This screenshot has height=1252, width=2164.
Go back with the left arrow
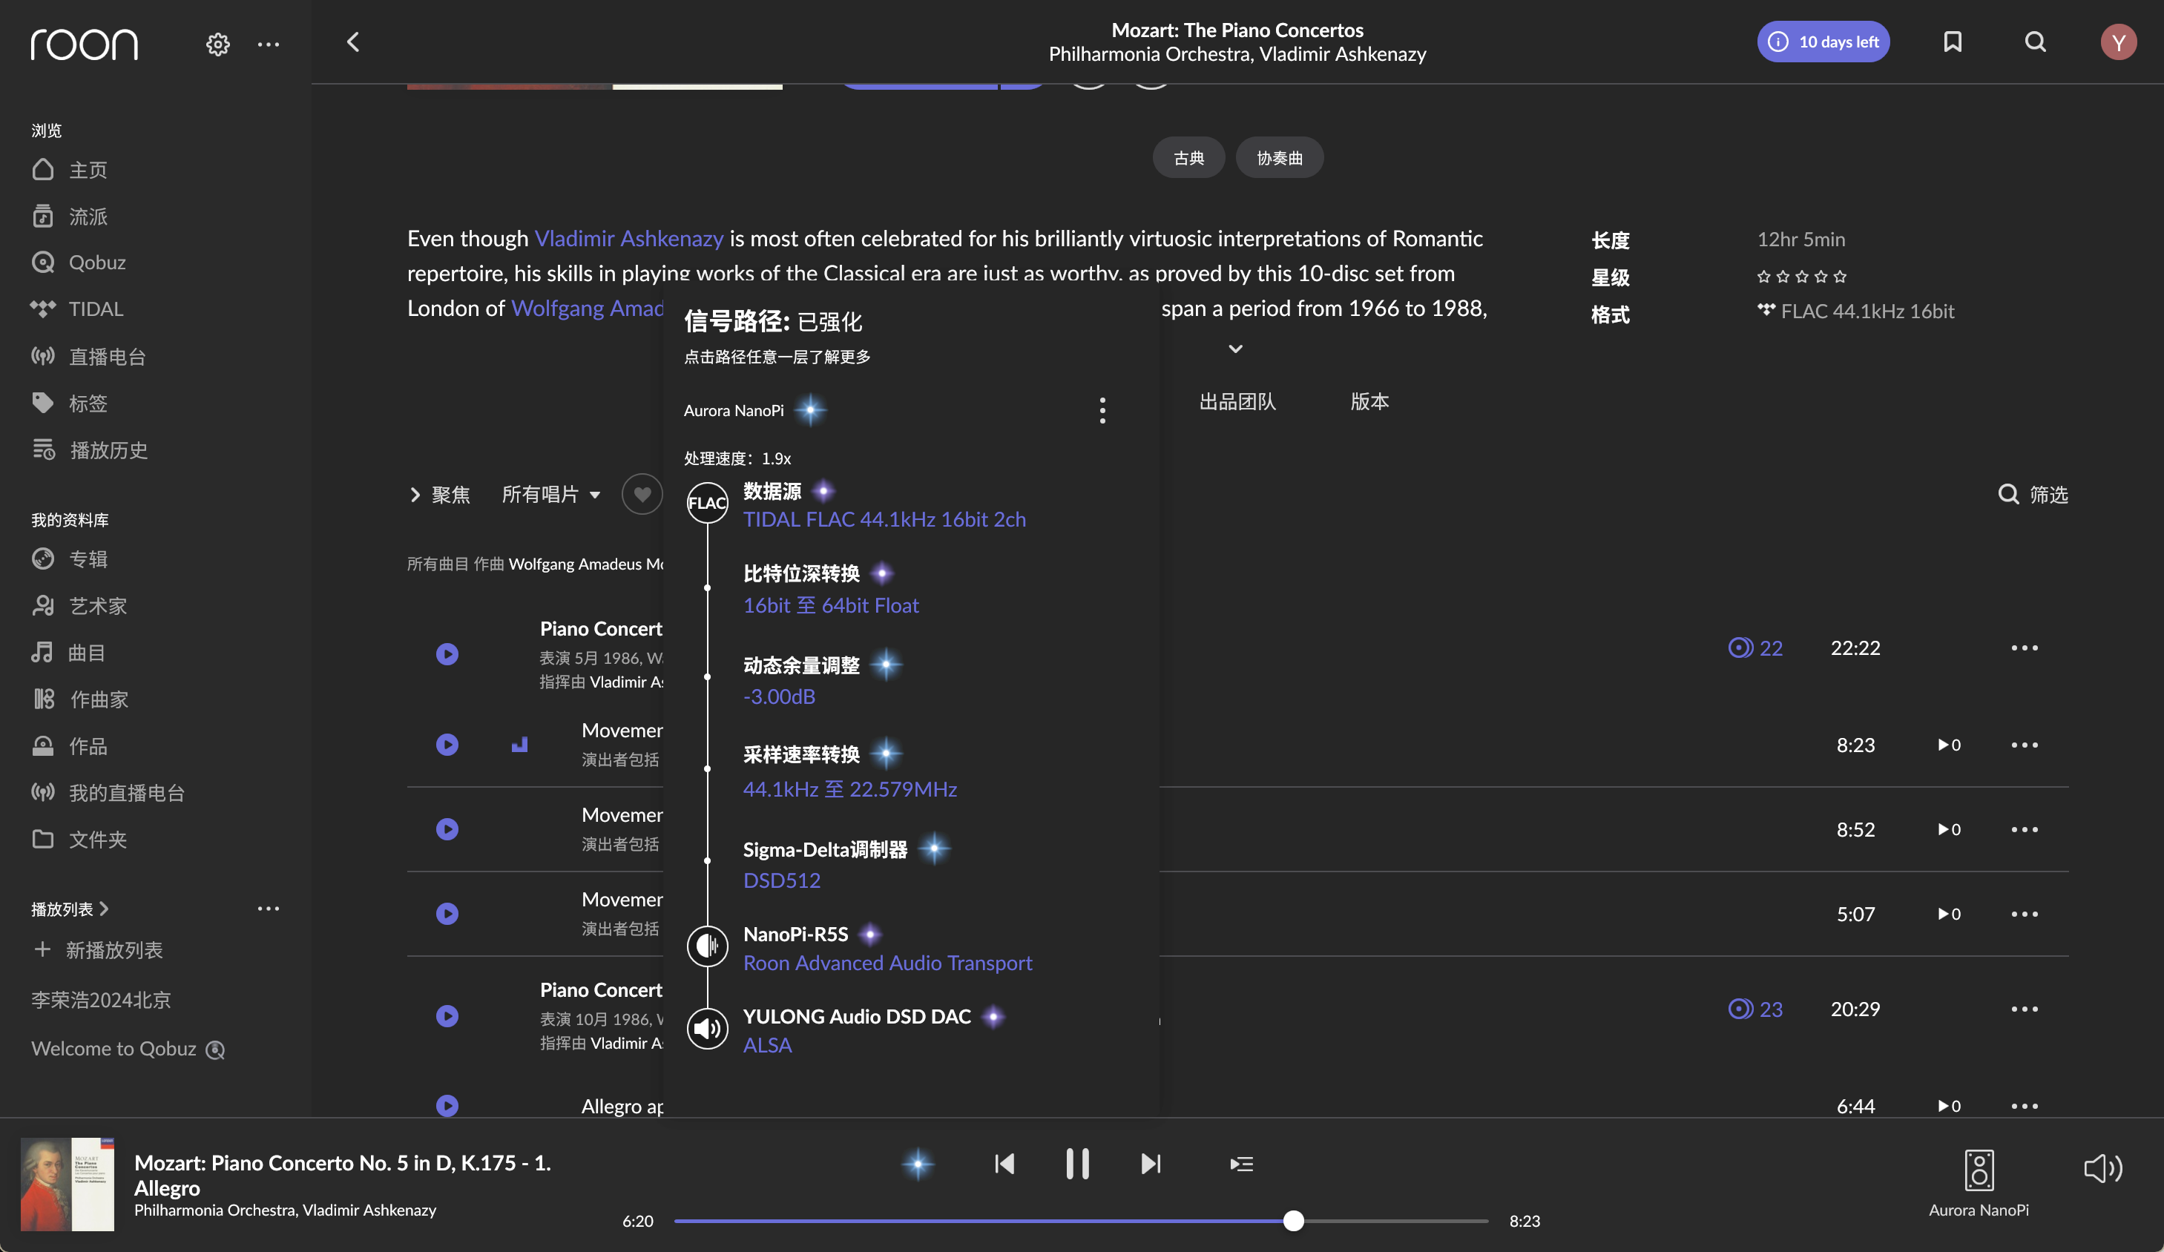[x=353, y=42]
